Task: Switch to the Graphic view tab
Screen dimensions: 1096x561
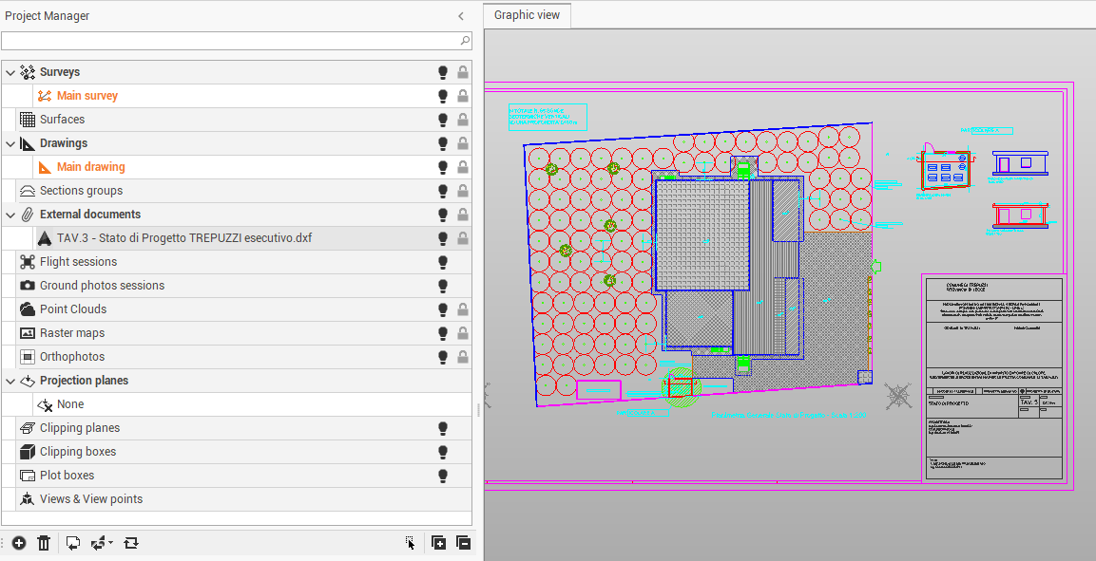Action: (x=527, y=15)
